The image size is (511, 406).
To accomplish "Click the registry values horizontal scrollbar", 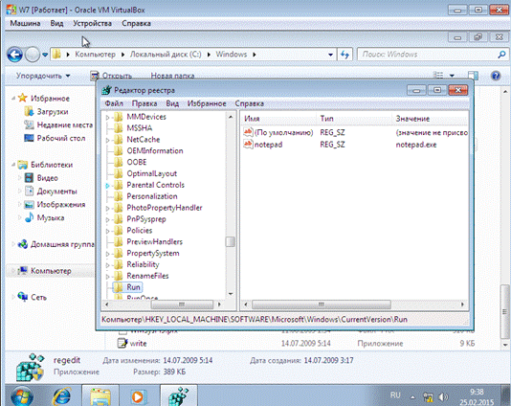I will coord(321,304).
